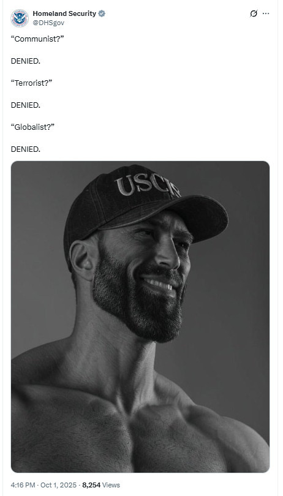Click the word Views beside the count
The image size is (283, 496).
pos(111,485)
